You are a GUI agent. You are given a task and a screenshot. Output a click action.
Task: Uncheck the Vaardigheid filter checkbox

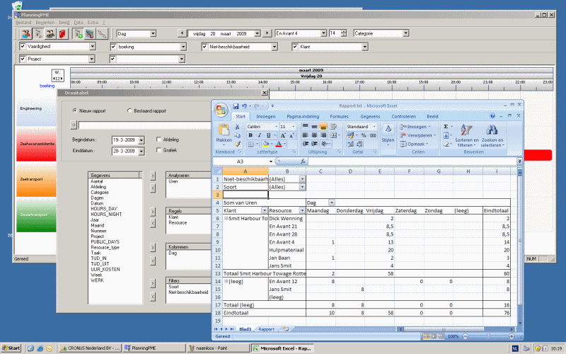coord(23,47)
